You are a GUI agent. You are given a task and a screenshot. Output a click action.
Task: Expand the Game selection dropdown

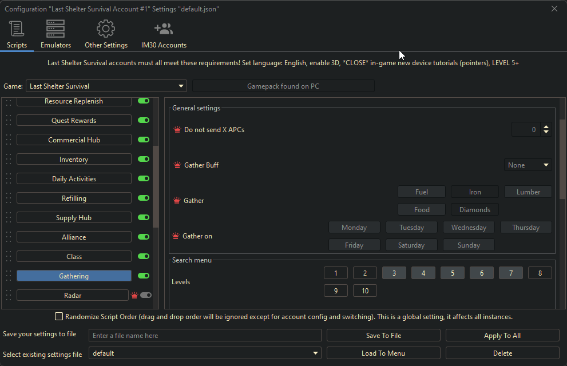pyautogui.click(x=181, y=86)
